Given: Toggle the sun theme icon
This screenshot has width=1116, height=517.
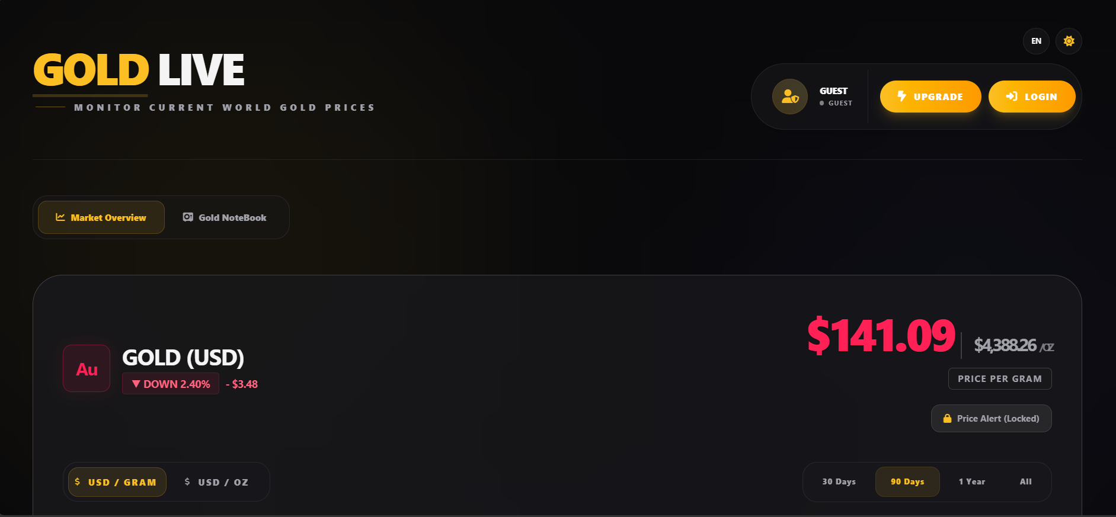Looking at the screenshot, I should (1069, 41).
